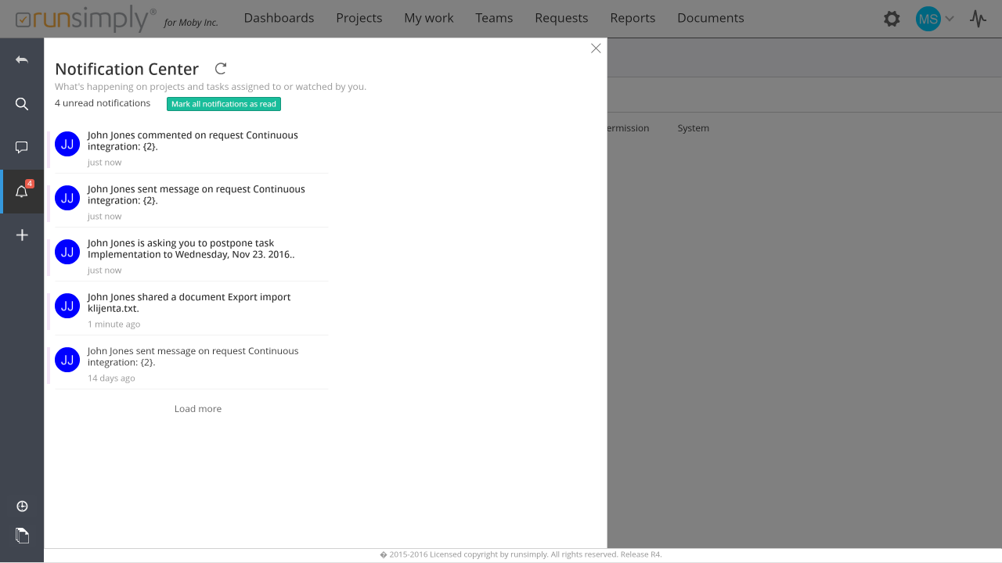The image size is (1002, 563).
Task: Click the notifications bell icon
Action: click(x=22, y=192)
